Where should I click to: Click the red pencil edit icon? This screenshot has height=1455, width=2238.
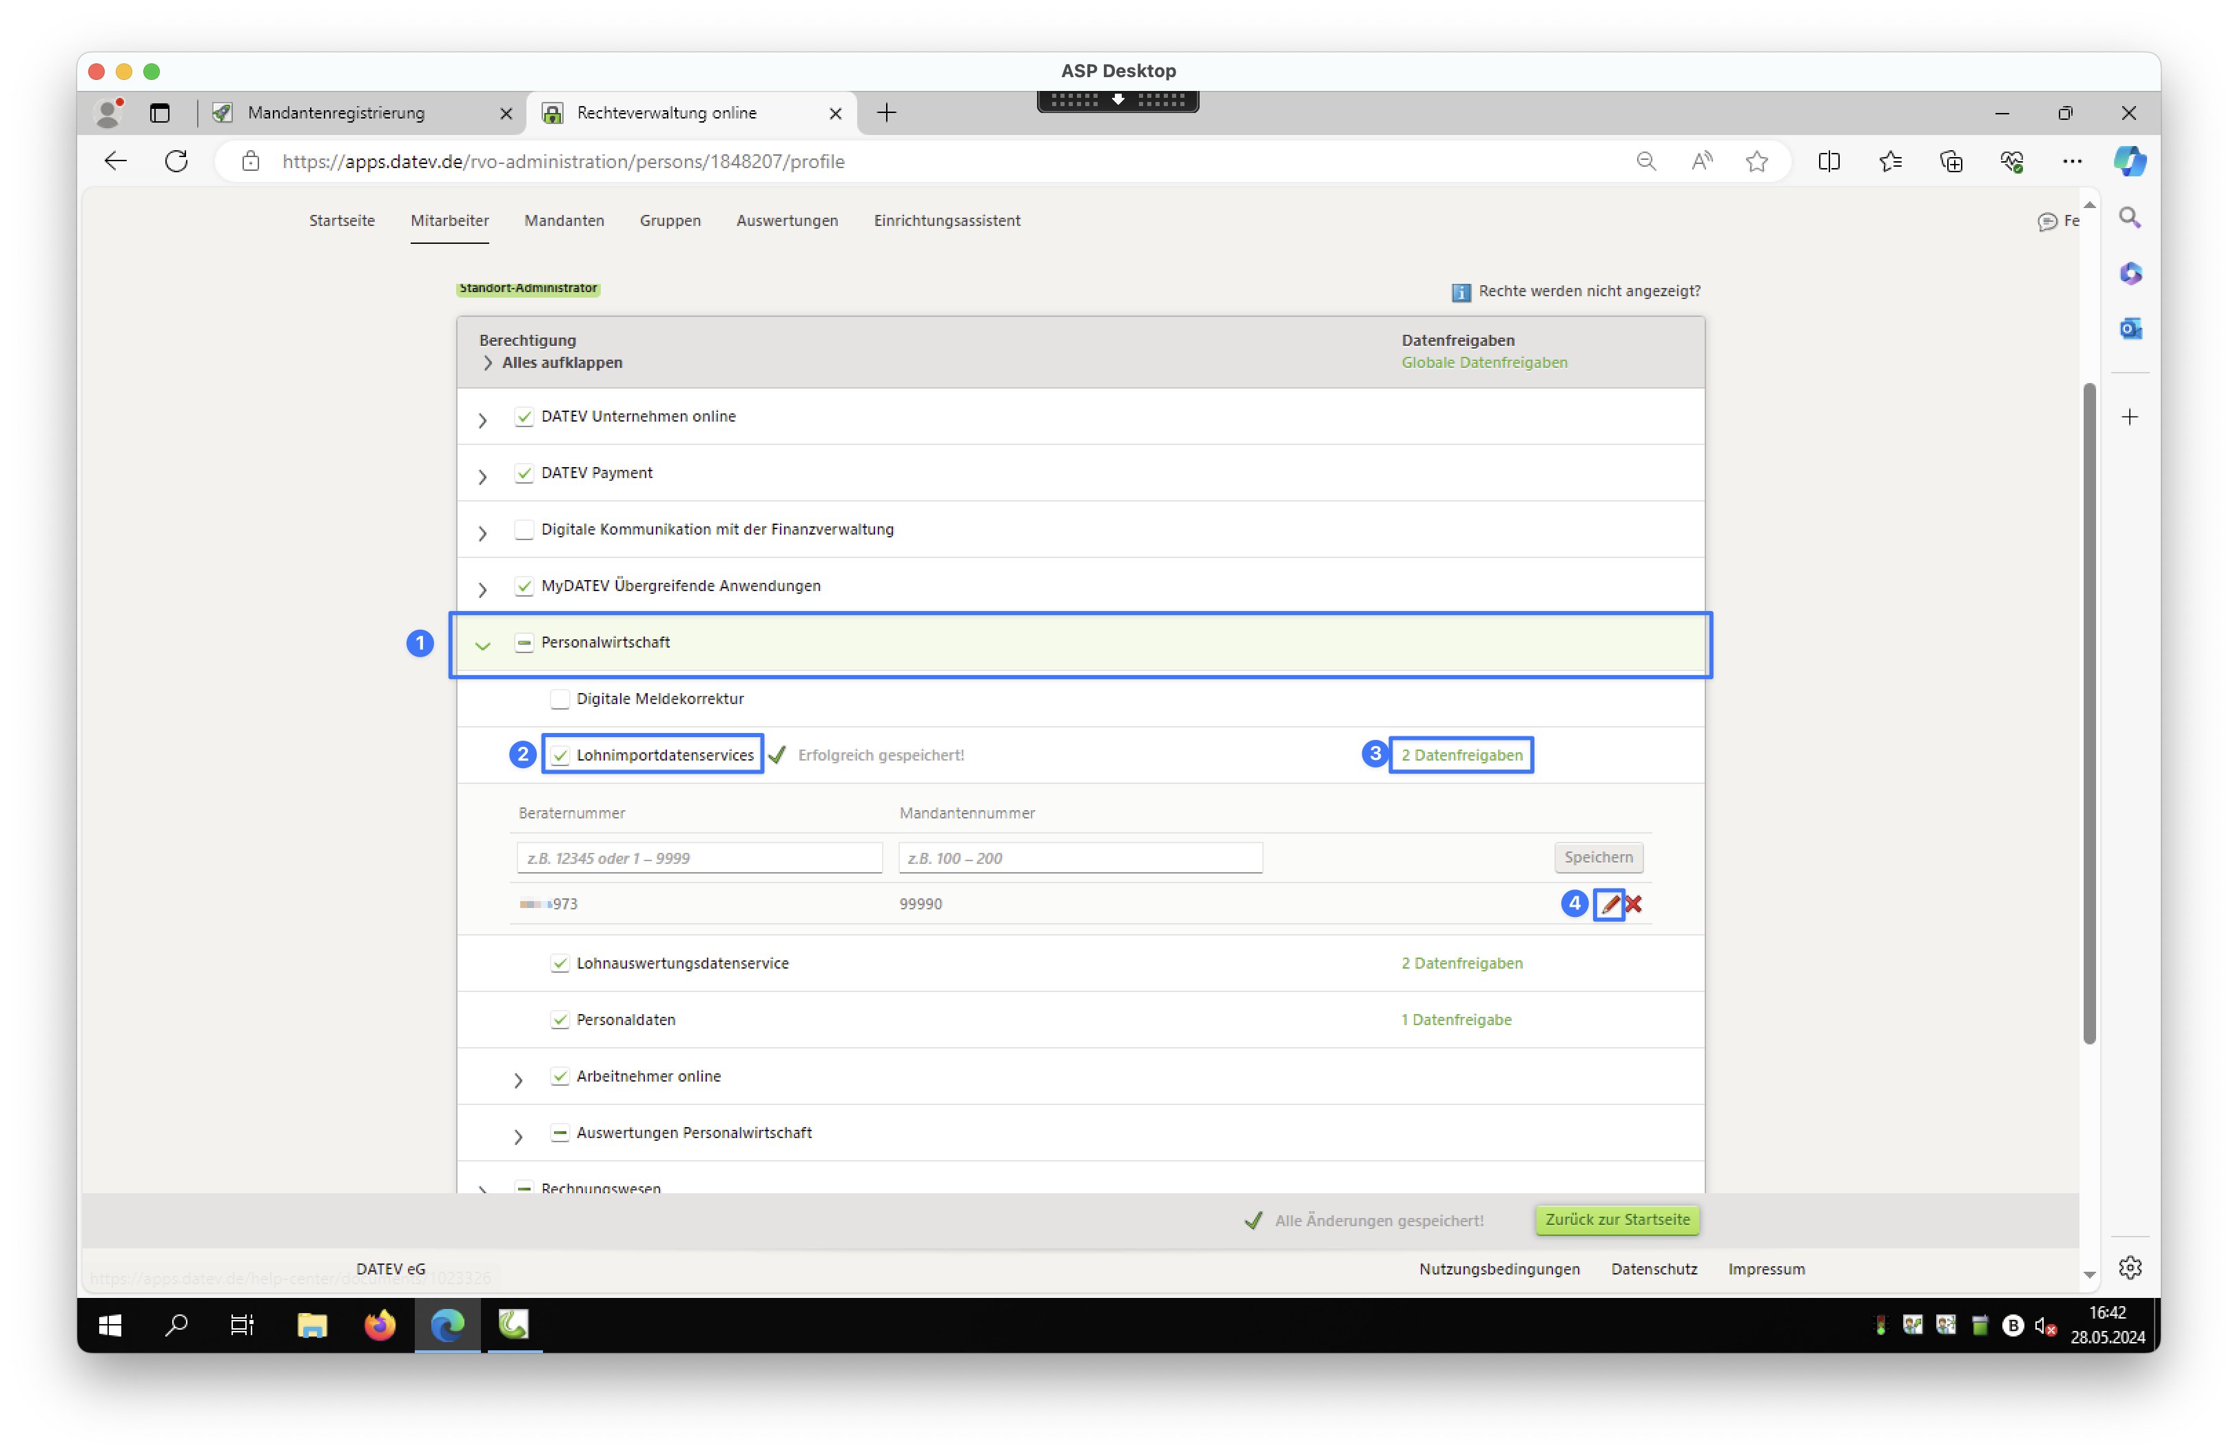point(1610,904)
